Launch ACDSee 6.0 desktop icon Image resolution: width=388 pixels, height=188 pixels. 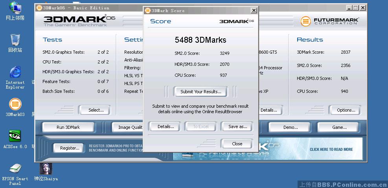[15, 136]
